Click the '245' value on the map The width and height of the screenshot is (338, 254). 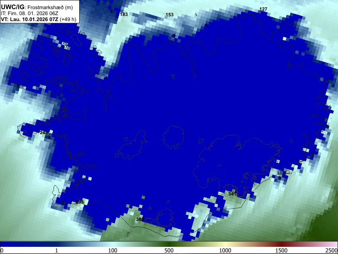[x=44, y=133]
